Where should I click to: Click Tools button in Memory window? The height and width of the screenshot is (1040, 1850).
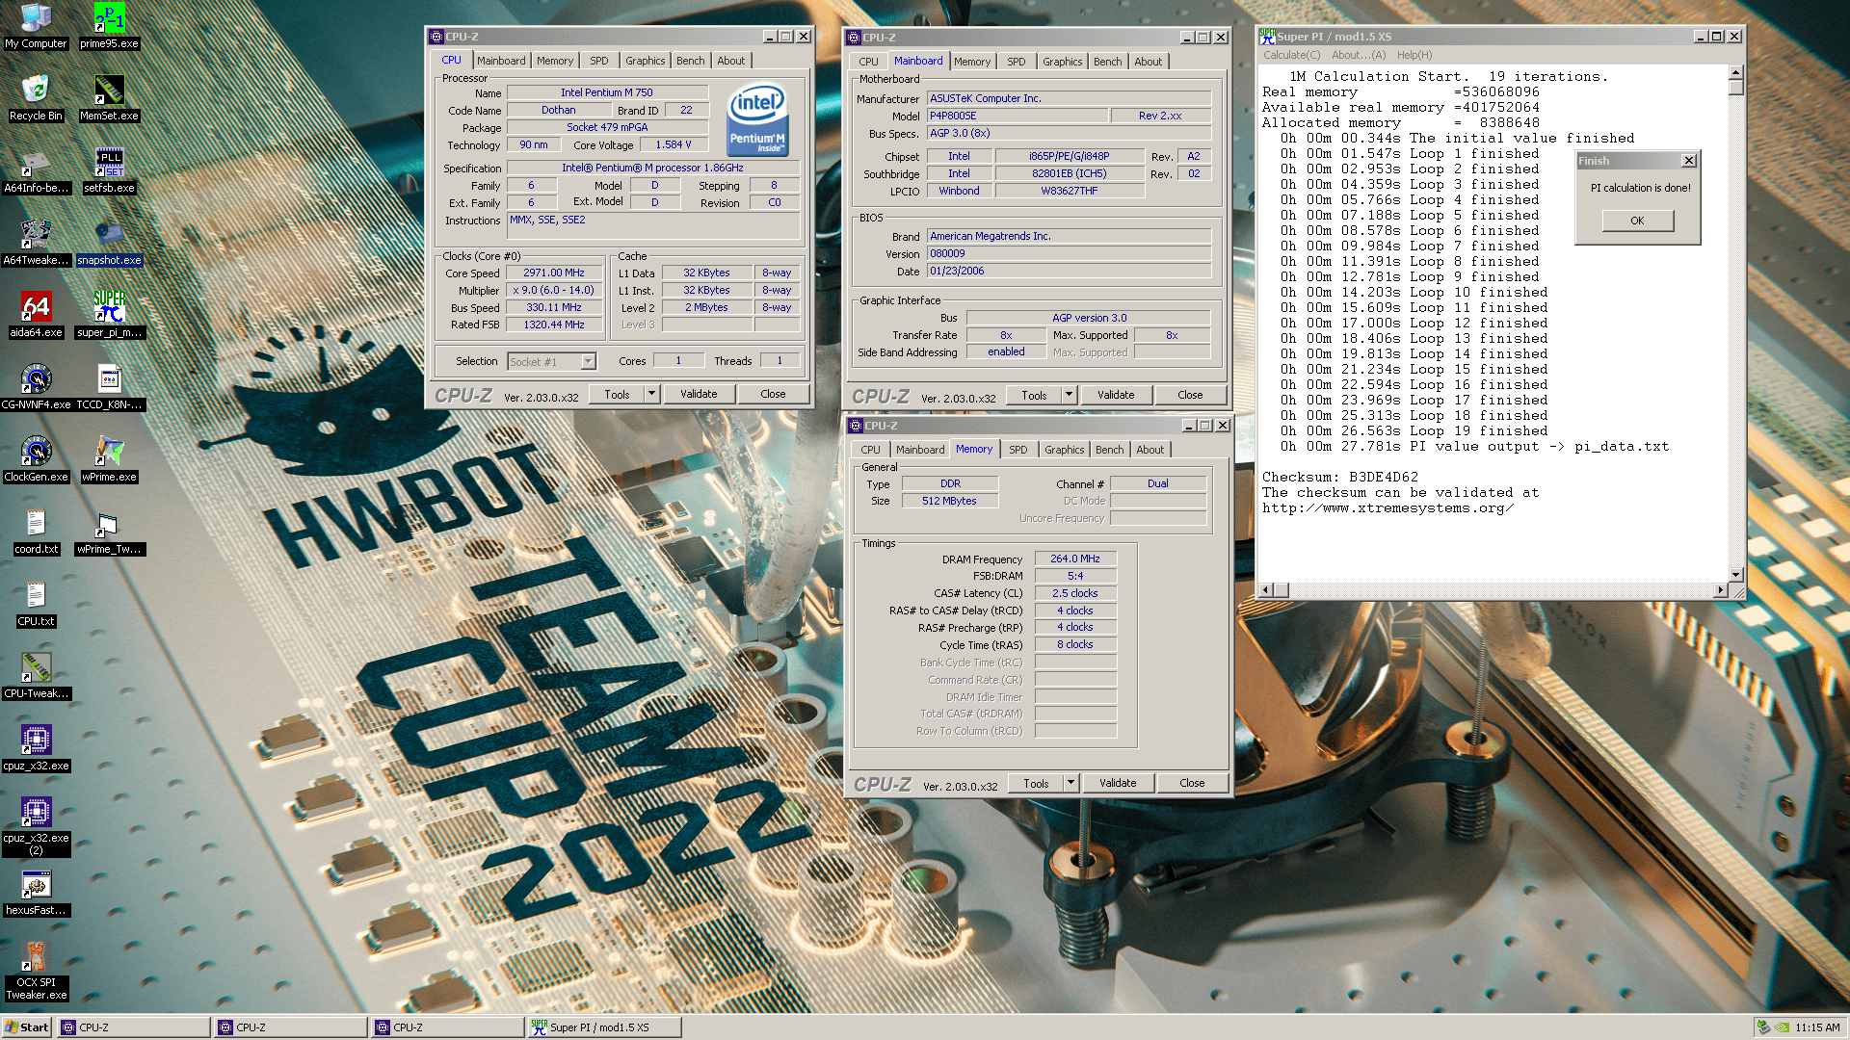(1036, 783)
